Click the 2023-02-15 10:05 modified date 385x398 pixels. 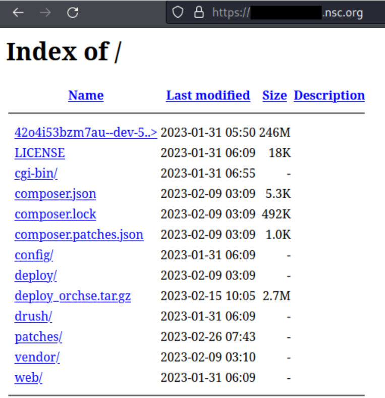[x=208, y=296]
